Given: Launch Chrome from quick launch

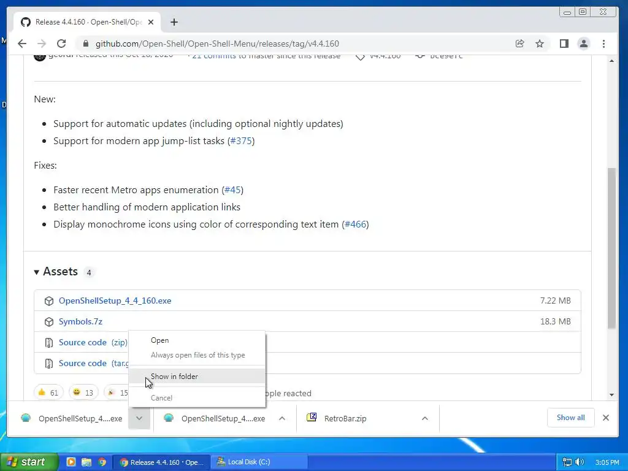Looking at the screenshot, I should coord(102,462).
